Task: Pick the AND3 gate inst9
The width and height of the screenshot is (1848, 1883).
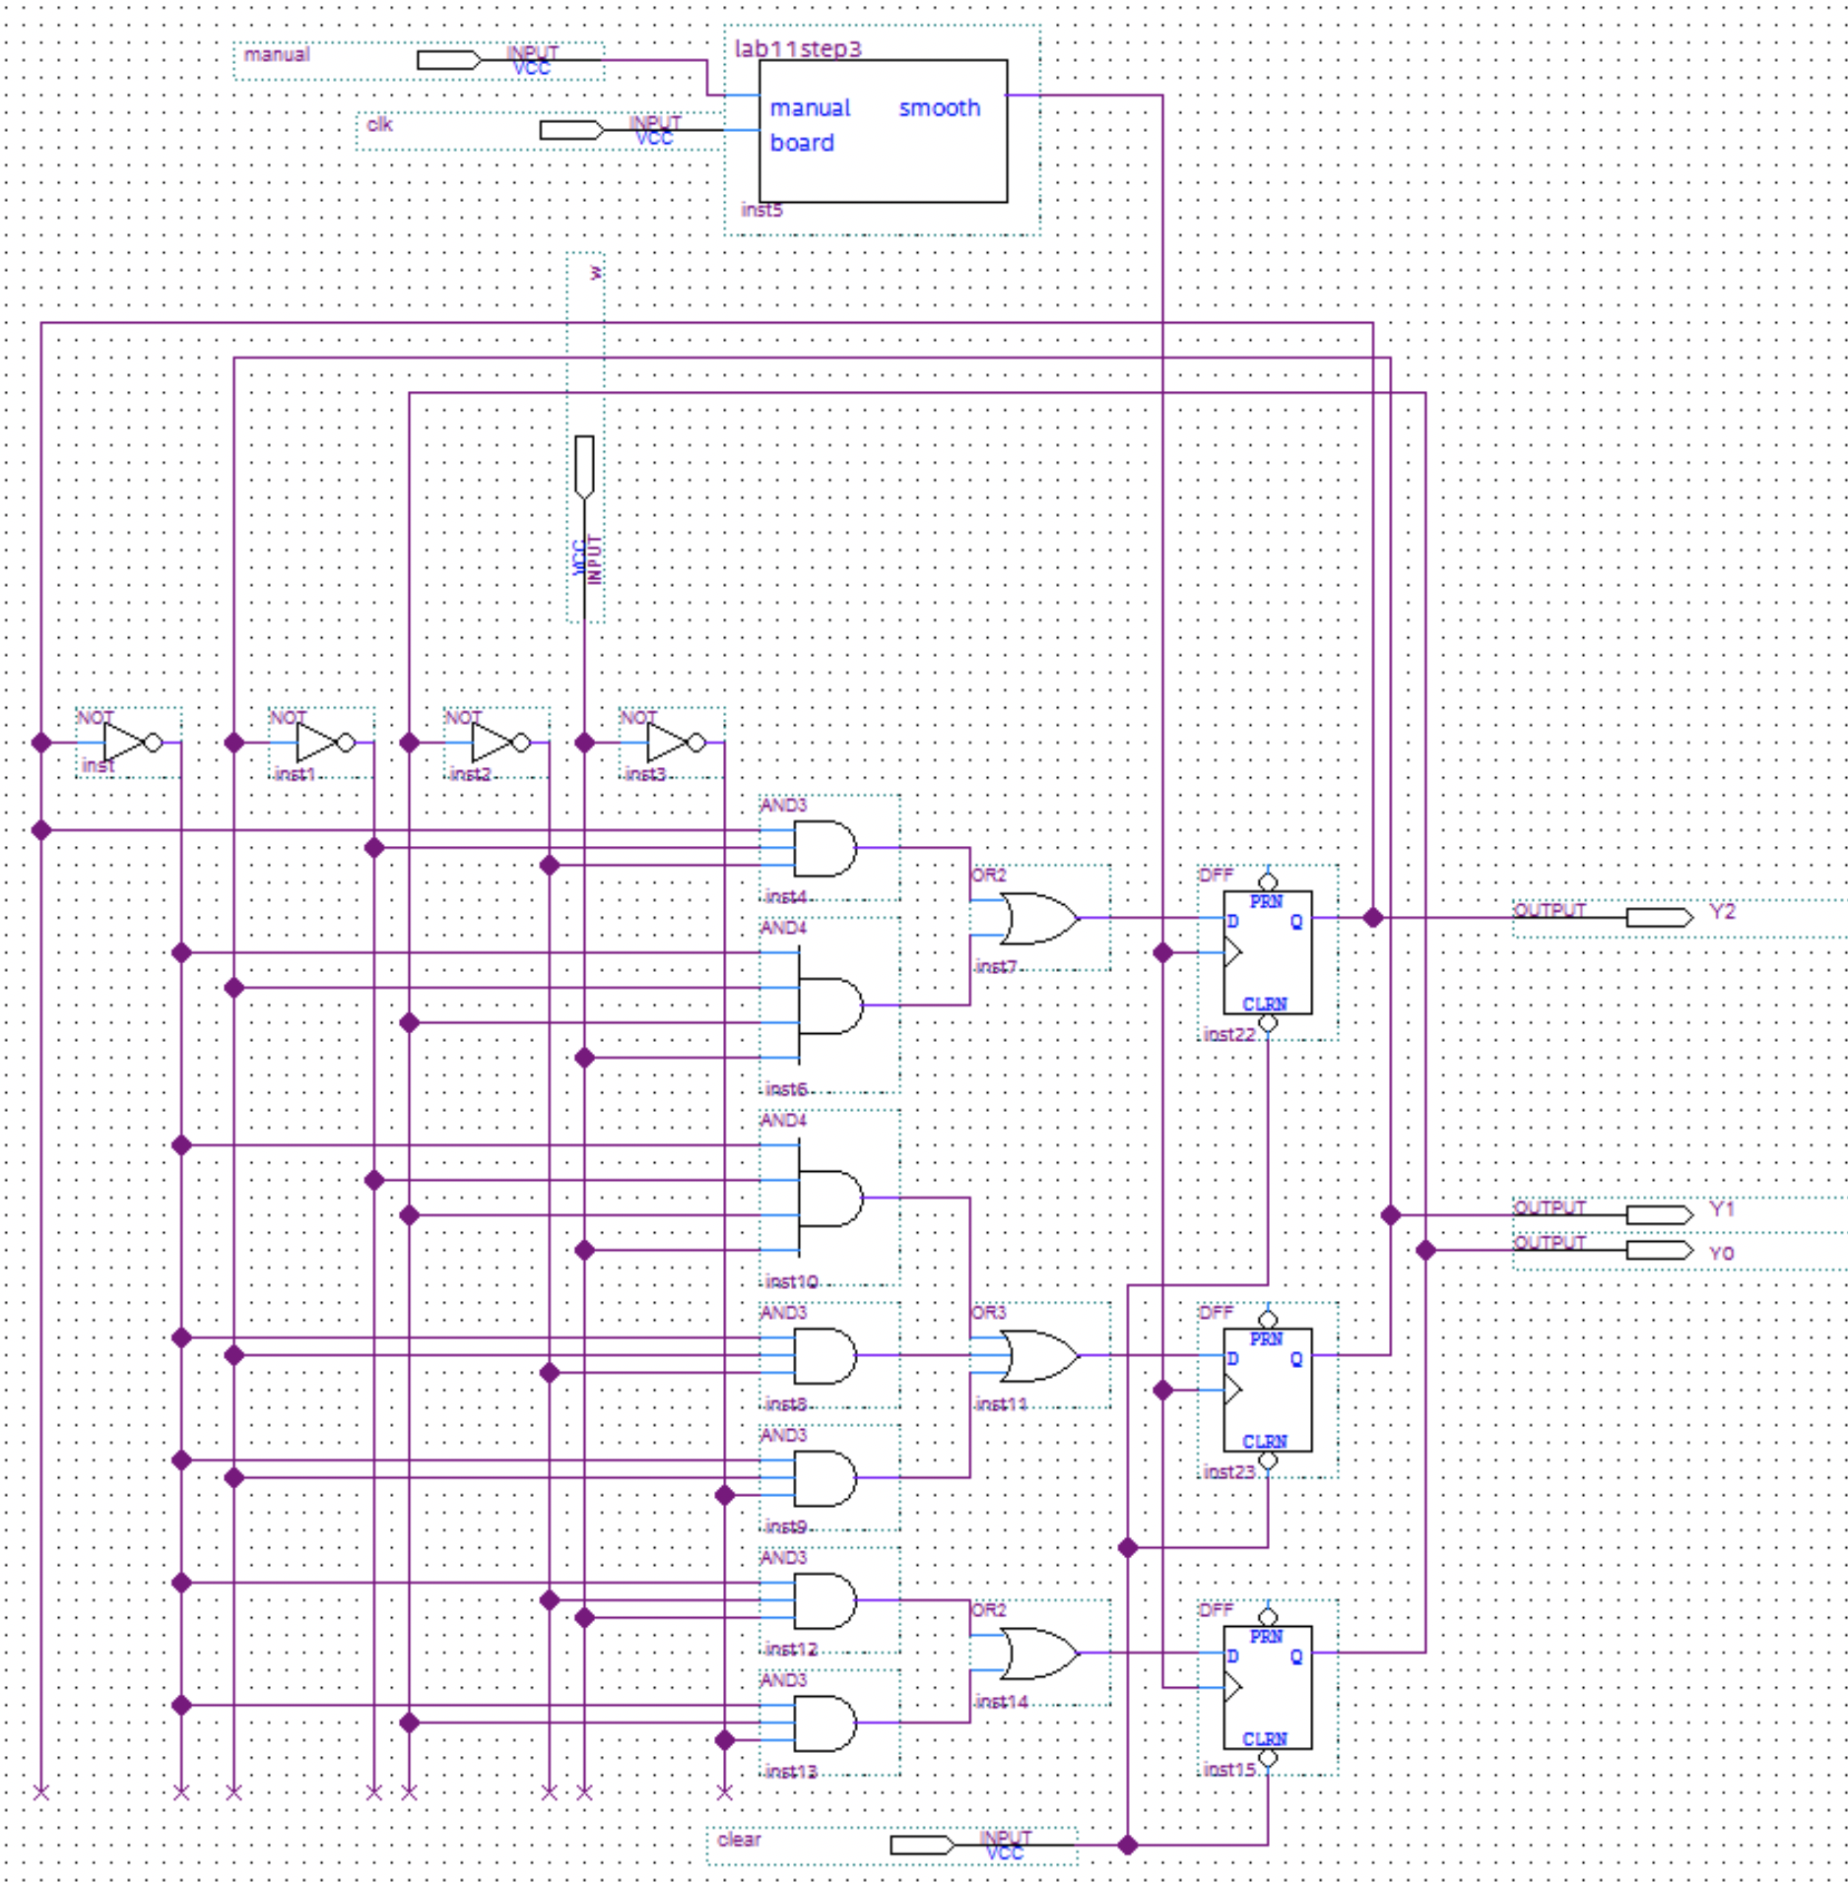Action: coord(825,1478)
